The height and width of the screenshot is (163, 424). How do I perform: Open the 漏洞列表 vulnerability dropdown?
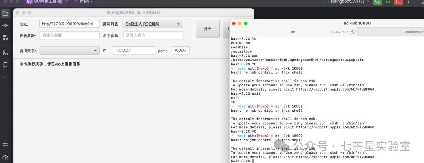coord(153,24)
